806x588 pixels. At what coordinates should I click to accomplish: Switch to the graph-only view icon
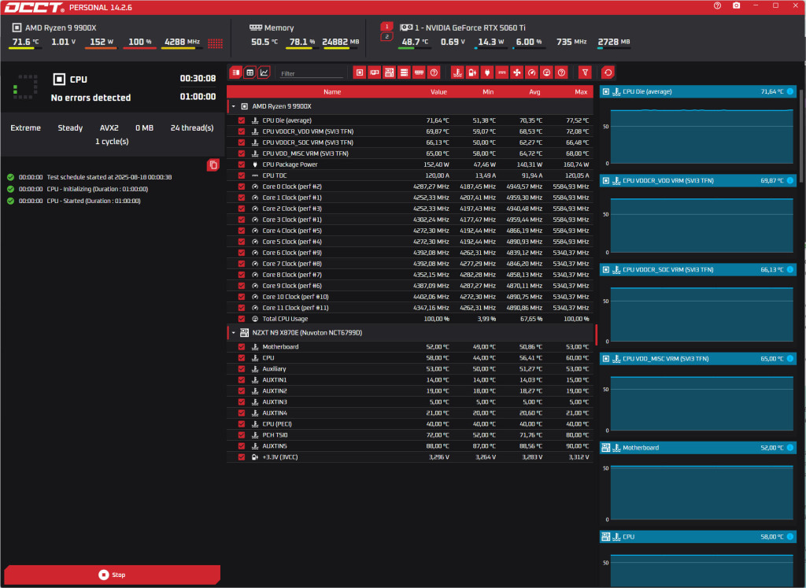[x=264, y=72]
